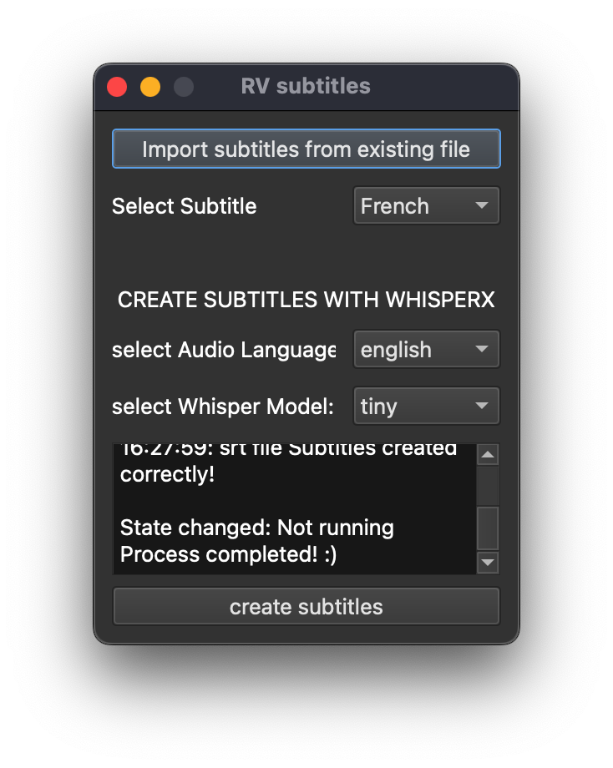Click the 'select Whisper Model:' label
Viewport: 613px width, 768px height.
coord(223,407)
